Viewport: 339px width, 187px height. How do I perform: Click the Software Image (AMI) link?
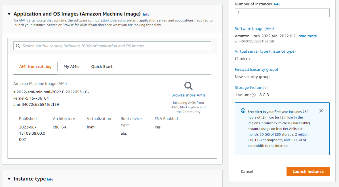point(254,29)
